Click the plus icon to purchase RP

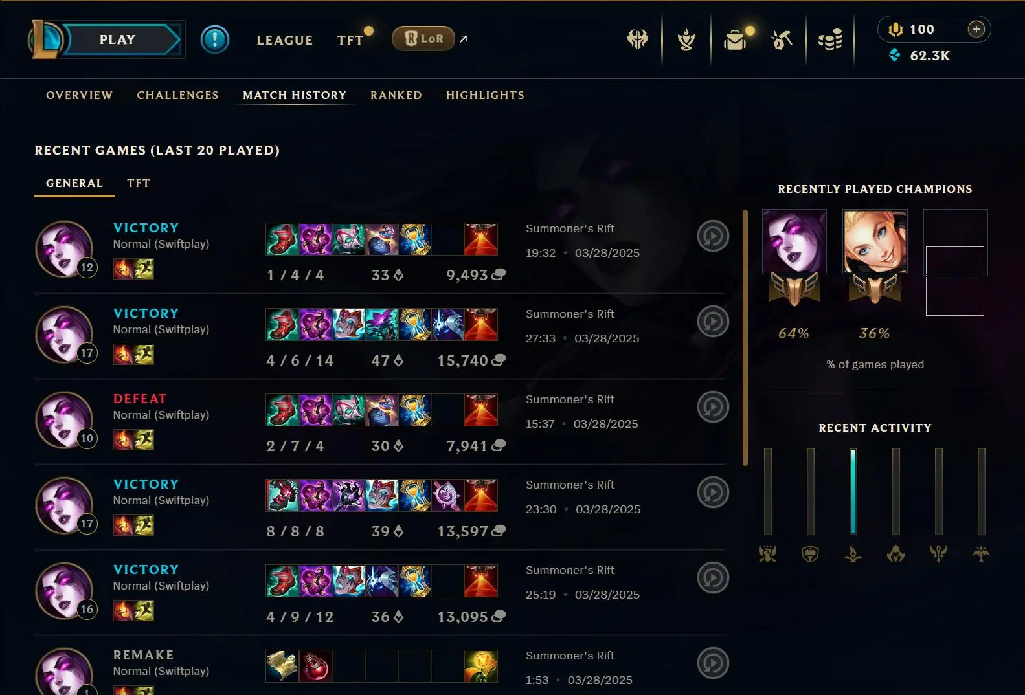[976, 29]
